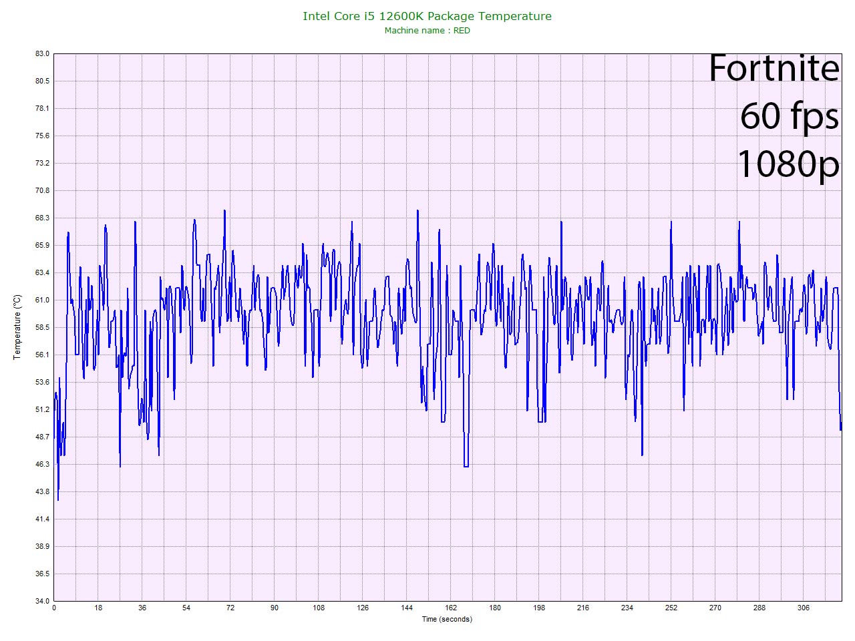This screenshot has width=855, height=641.
Task: Select the Time (seconds) axis label
Action: (446, 619)
